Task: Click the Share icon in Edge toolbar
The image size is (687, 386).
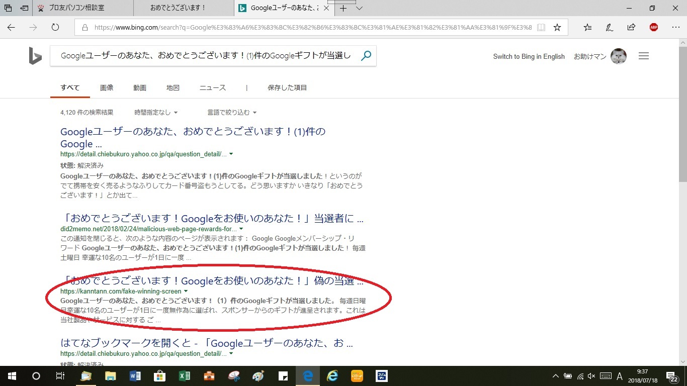Action: click(631, 27)
